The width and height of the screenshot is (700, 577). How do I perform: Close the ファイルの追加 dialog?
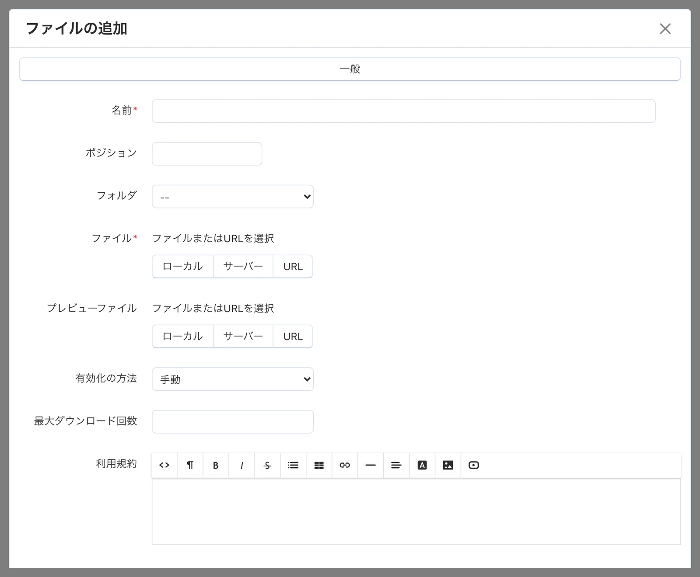[665, 28]
